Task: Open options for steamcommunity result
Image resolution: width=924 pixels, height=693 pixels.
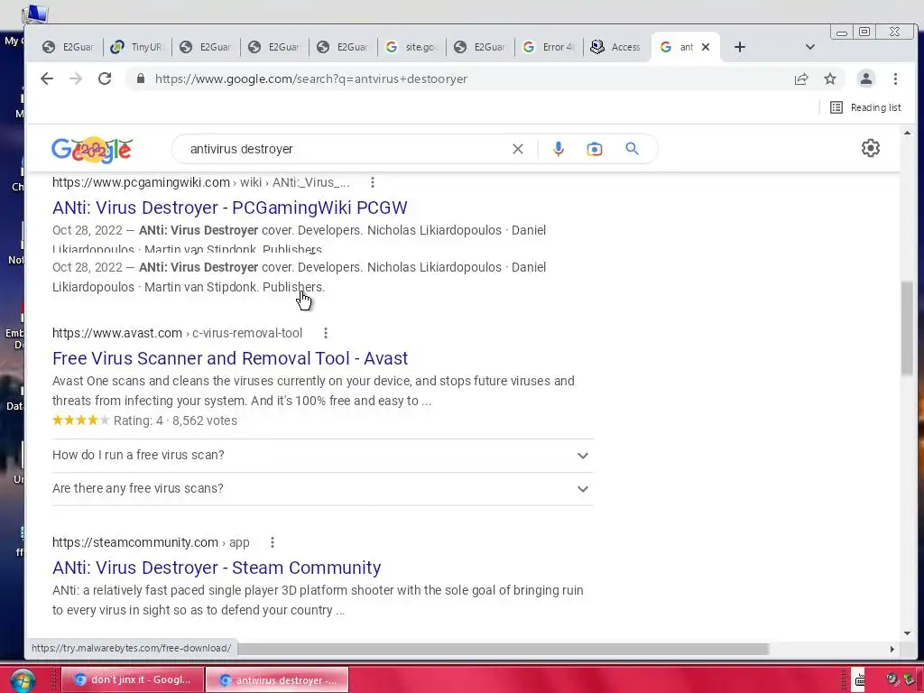Action: pos(273,542)
